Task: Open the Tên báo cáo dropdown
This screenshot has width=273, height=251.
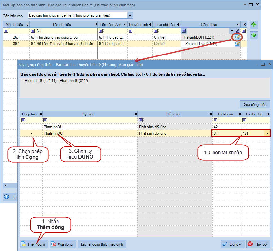Action: click(x=130, y=15)
